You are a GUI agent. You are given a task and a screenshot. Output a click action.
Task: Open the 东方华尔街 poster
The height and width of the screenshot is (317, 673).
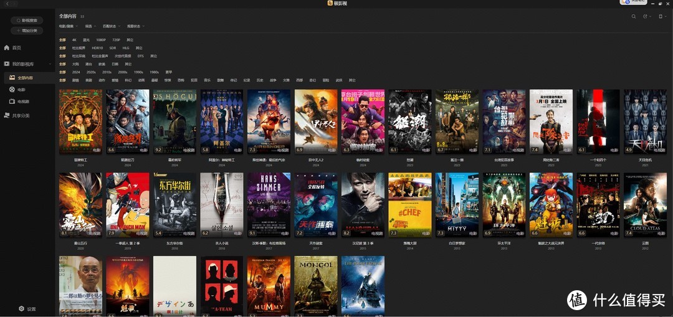pos(174,205)
